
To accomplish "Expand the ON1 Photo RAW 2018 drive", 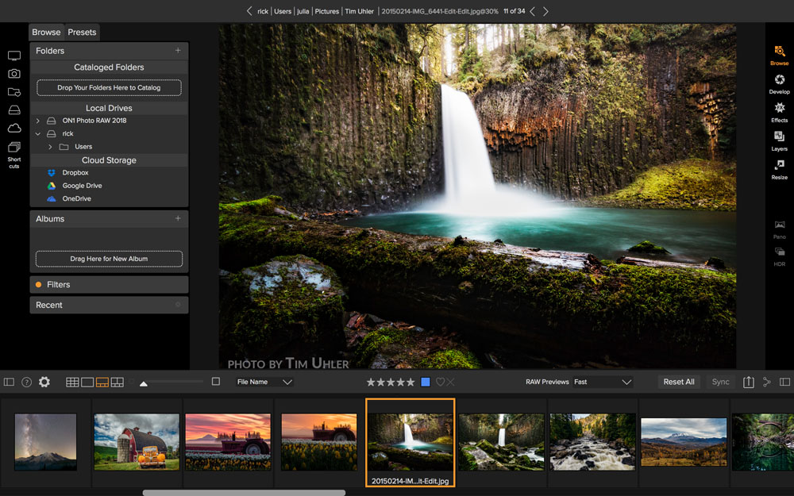I will (x=38, y=121).
